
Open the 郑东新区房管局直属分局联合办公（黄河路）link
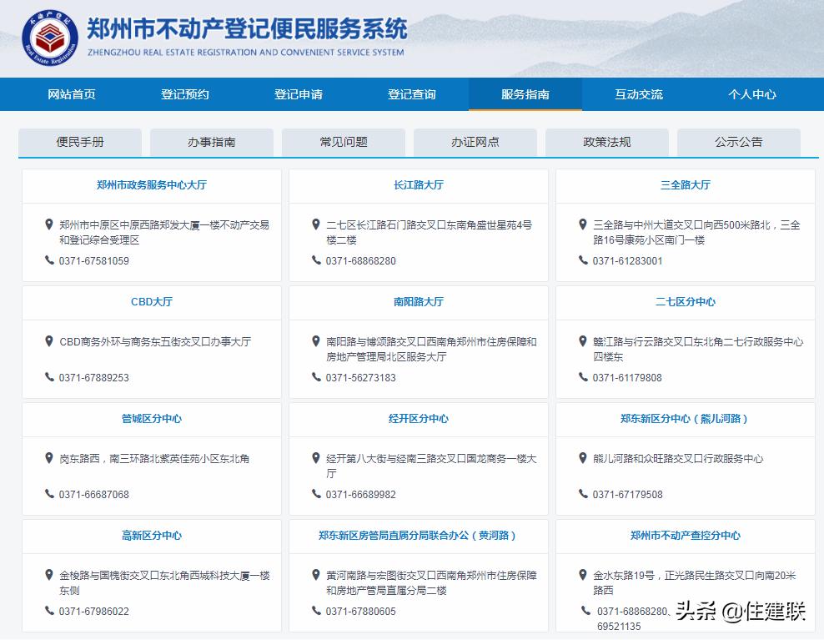tap(418, 536)
